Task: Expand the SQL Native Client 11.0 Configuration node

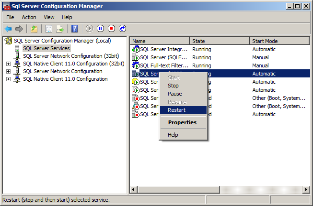Action: [x=8, y=79]
